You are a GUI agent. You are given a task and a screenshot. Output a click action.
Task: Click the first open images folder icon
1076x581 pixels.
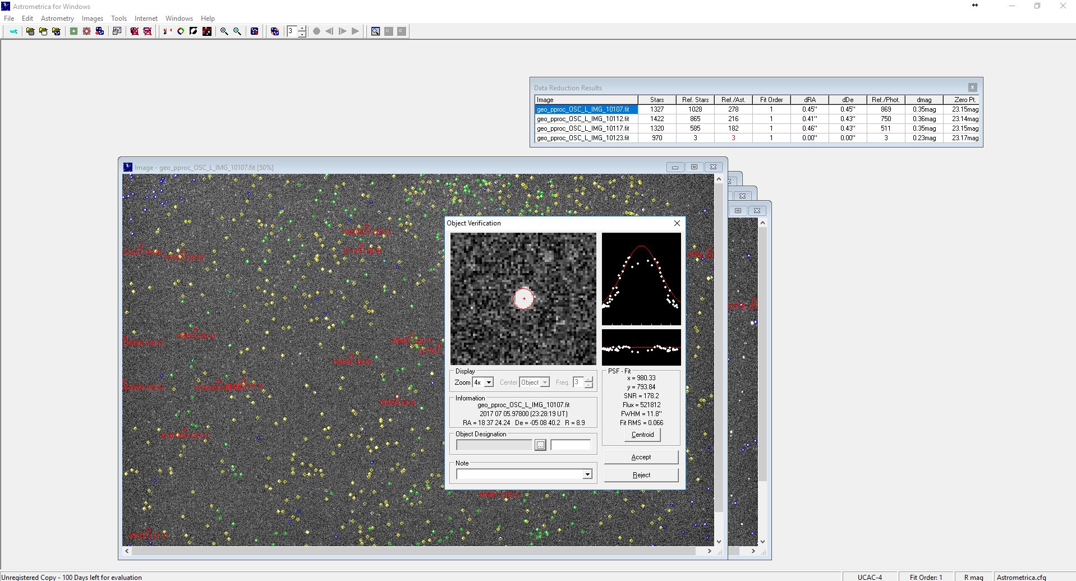point(30,31)
